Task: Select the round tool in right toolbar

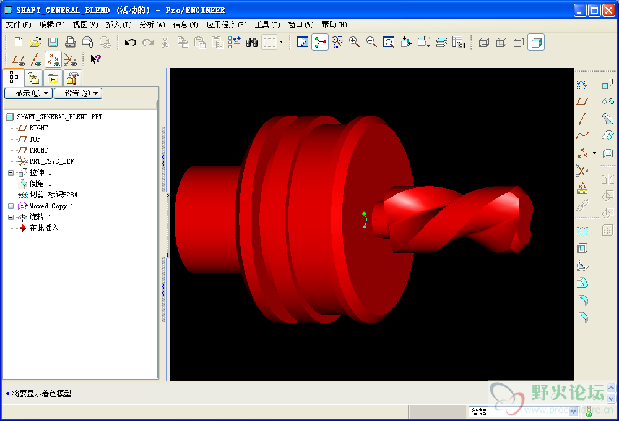Action: pos(582,300)
